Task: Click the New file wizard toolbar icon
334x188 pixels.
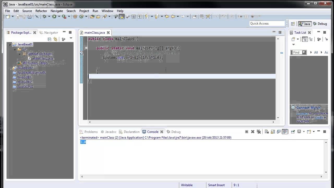Action: (8, 16)
